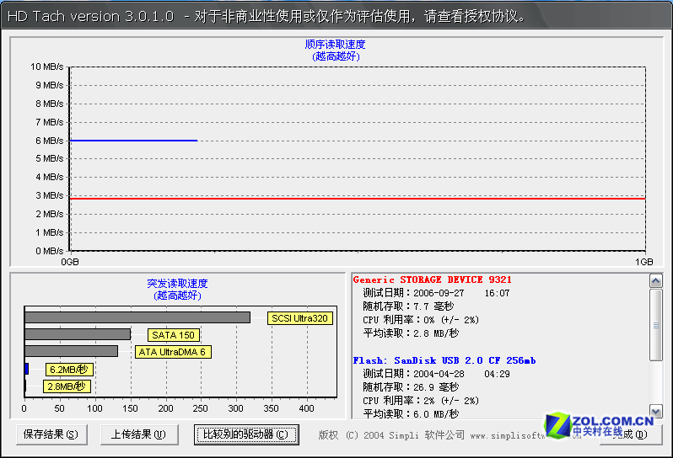Click the 保存结果 (S) button

point(51,434)
